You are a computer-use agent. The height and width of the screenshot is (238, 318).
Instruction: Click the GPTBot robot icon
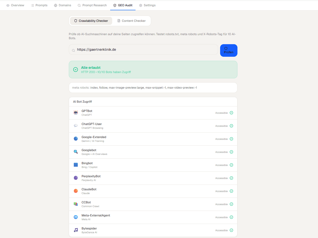[x=76, y=112]
